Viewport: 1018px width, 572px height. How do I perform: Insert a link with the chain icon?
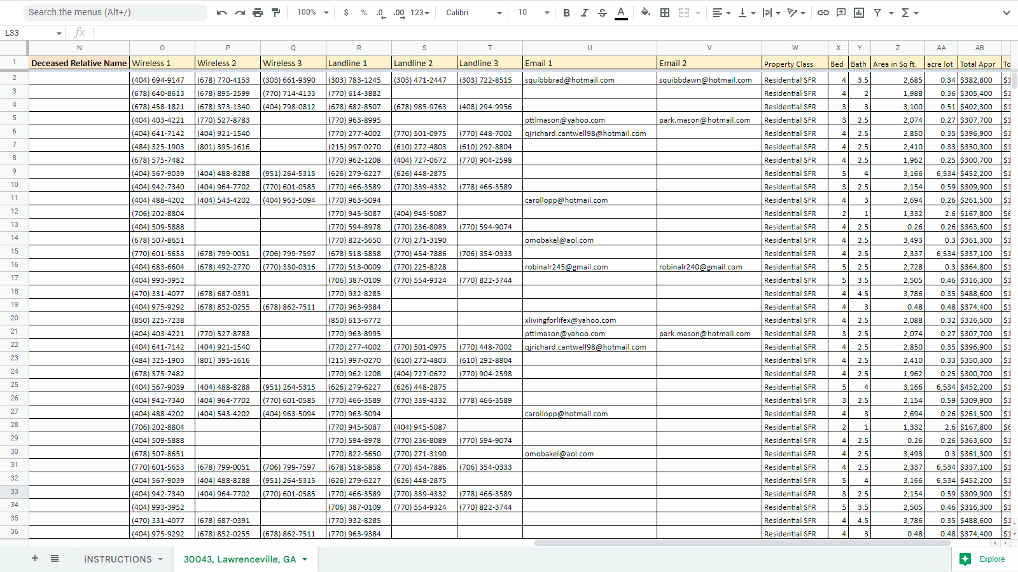pos(823,13)
